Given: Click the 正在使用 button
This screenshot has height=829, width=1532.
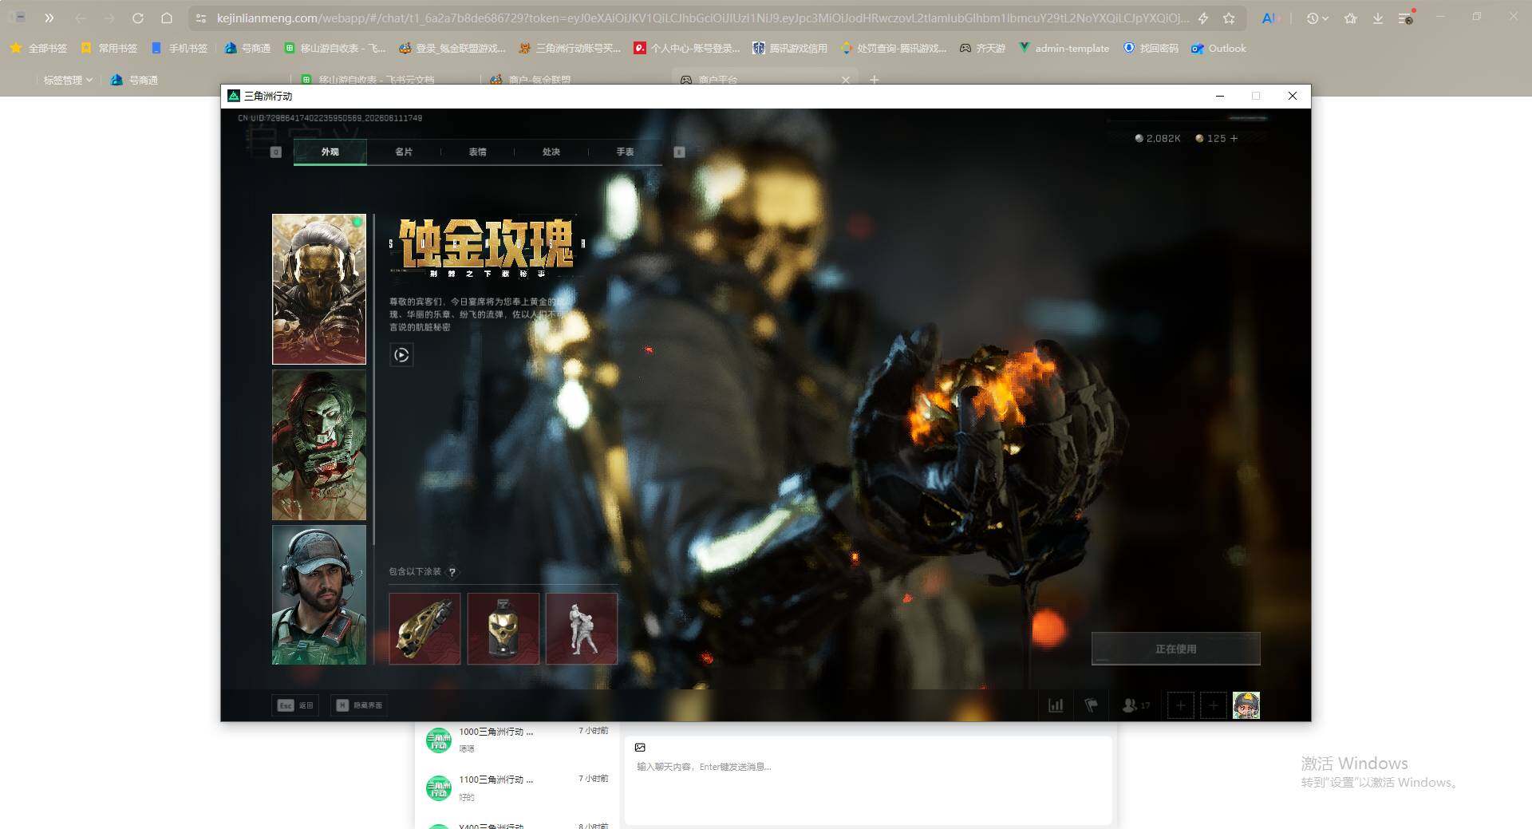Looking at the screenshot, I should click(1176, 649).
